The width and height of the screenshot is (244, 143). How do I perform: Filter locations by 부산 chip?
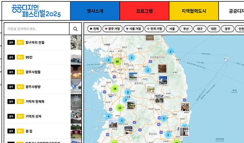click(186, 29)
